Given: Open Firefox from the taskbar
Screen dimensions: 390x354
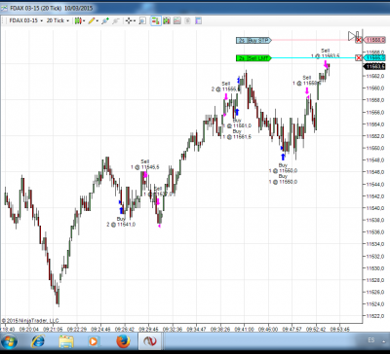Looking at the screenshot, I should (123, 341).
